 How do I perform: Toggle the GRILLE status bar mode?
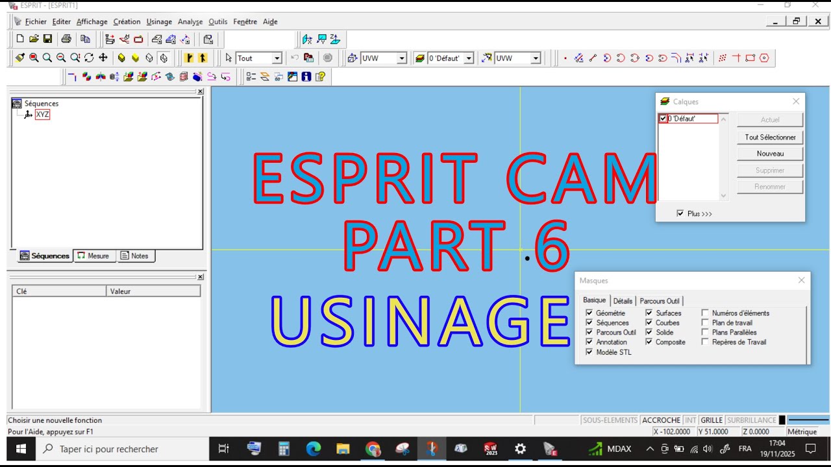pos(712,420)
